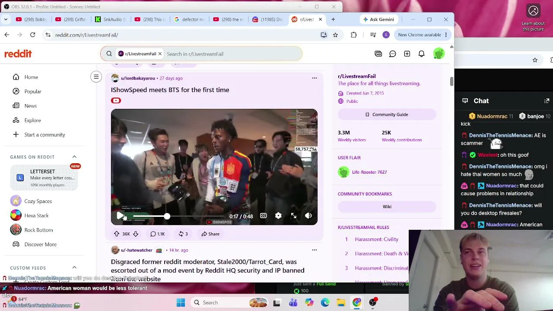Seek the video using the progress bar handle
The width and height of the screenshot is (553, 311).
(167, 216)
